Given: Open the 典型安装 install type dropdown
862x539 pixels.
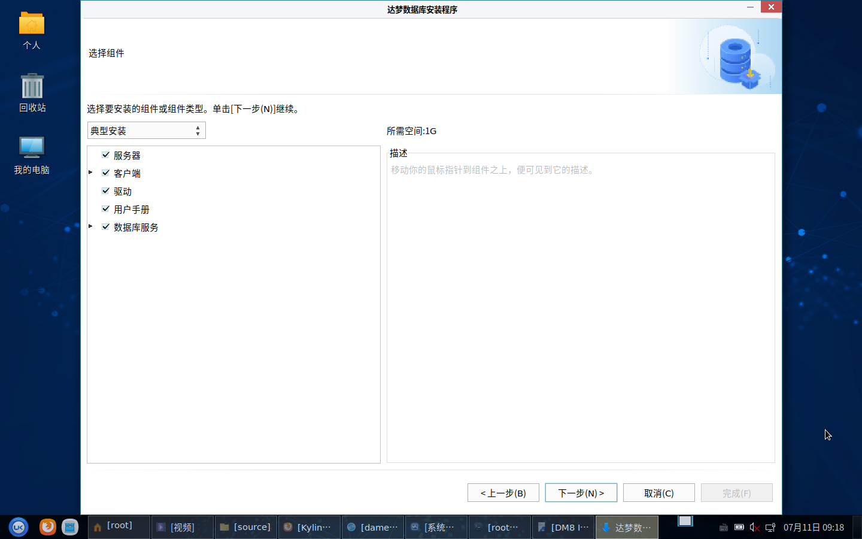Looking at the screenshot, I should [146, 131].
